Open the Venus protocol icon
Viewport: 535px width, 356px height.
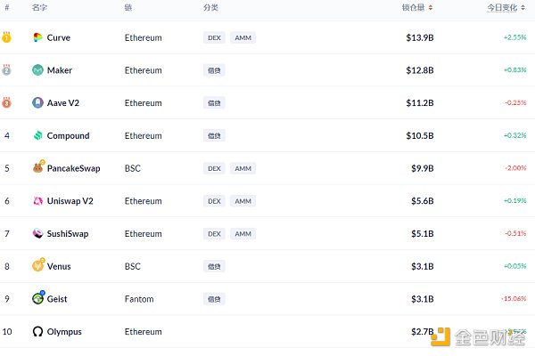(38, 264)
